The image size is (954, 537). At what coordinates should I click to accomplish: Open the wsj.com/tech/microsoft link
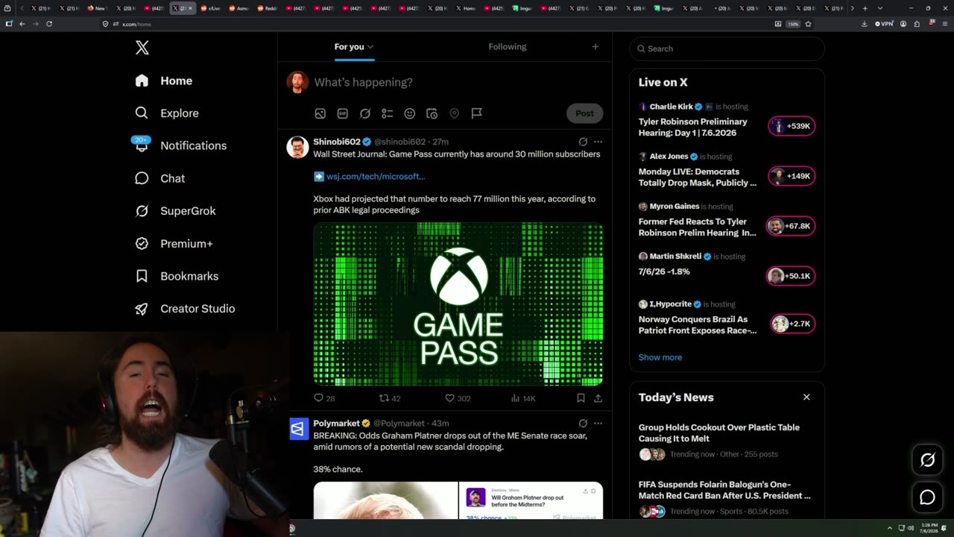pyautogui.click(x=375, y=177)
